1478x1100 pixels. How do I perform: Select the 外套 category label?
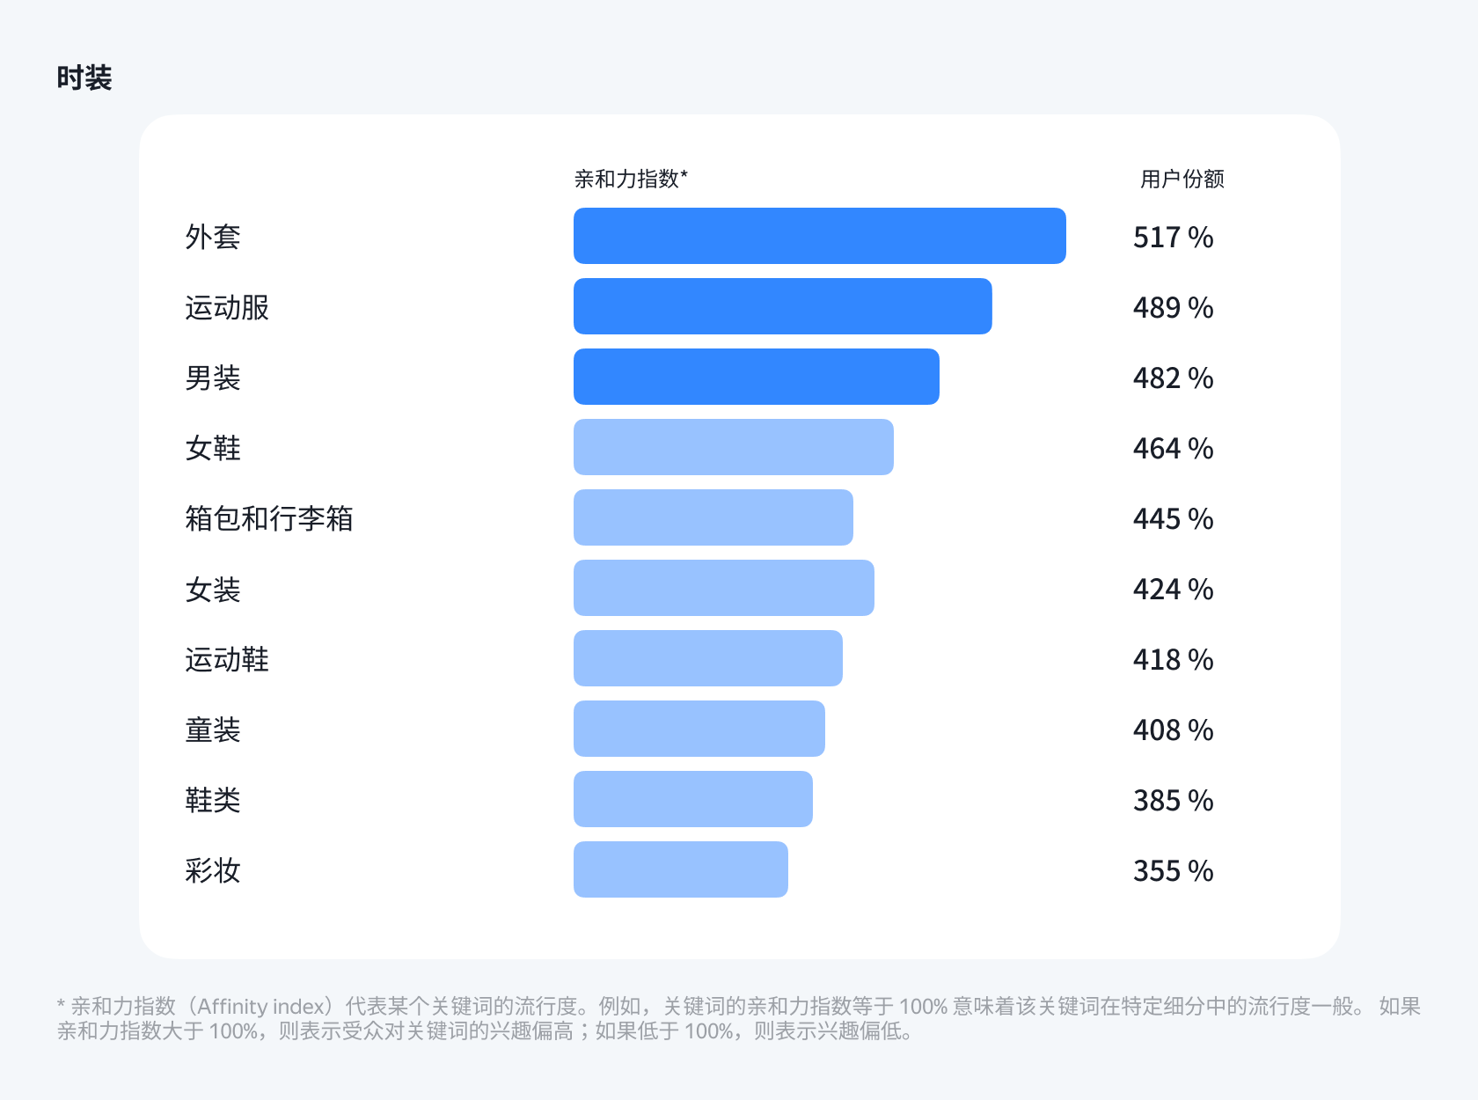pyautogui.click(x=213, y=237)
